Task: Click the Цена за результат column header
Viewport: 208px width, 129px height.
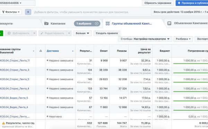Action: click(144, 51)
